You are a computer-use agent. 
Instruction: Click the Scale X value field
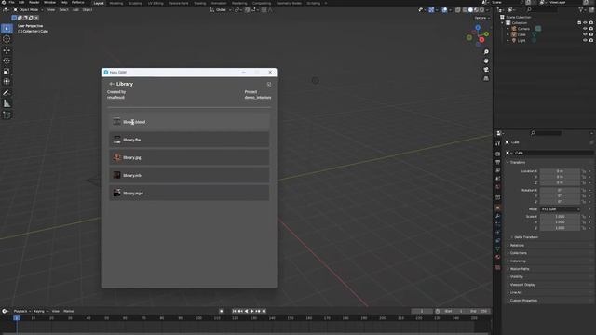pos(561,217)
